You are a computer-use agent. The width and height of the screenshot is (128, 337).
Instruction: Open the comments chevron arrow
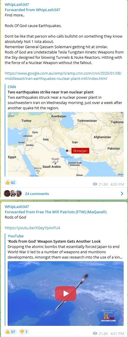(x=122, y=194)
